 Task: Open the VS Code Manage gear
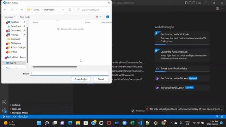4,110
